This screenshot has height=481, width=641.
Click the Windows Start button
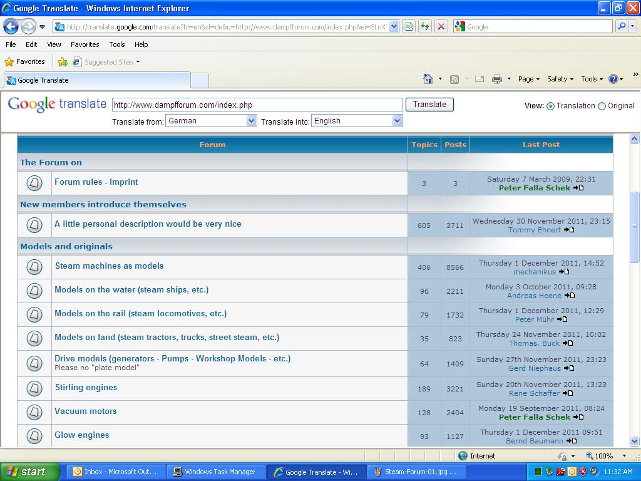(x=29, y=472)
